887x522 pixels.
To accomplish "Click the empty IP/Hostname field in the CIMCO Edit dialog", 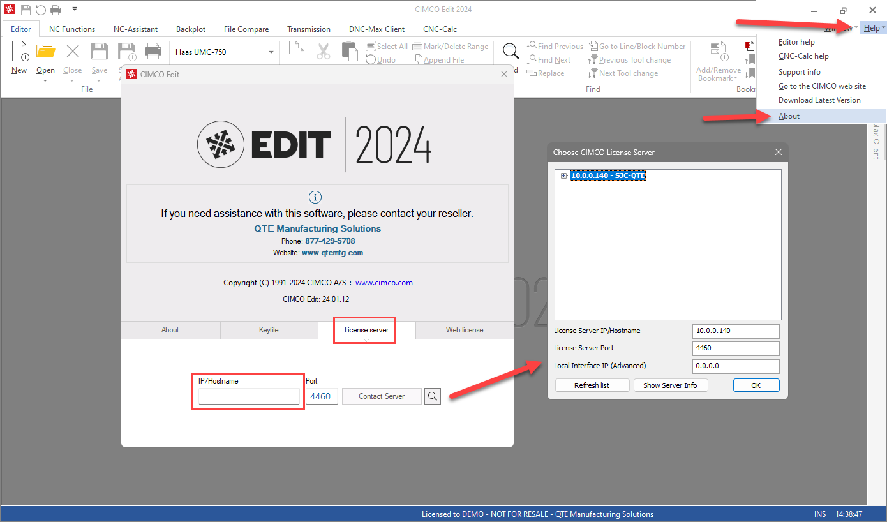I will pos(249,396).
